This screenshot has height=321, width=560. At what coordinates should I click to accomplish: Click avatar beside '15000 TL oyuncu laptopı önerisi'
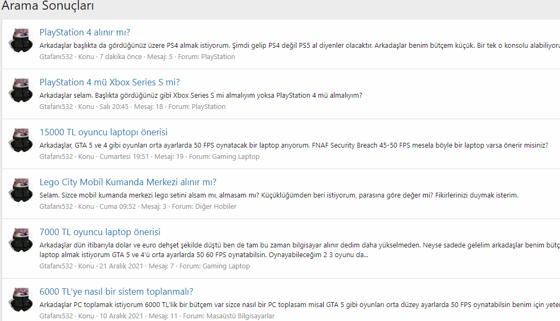(x=21, y=140)
